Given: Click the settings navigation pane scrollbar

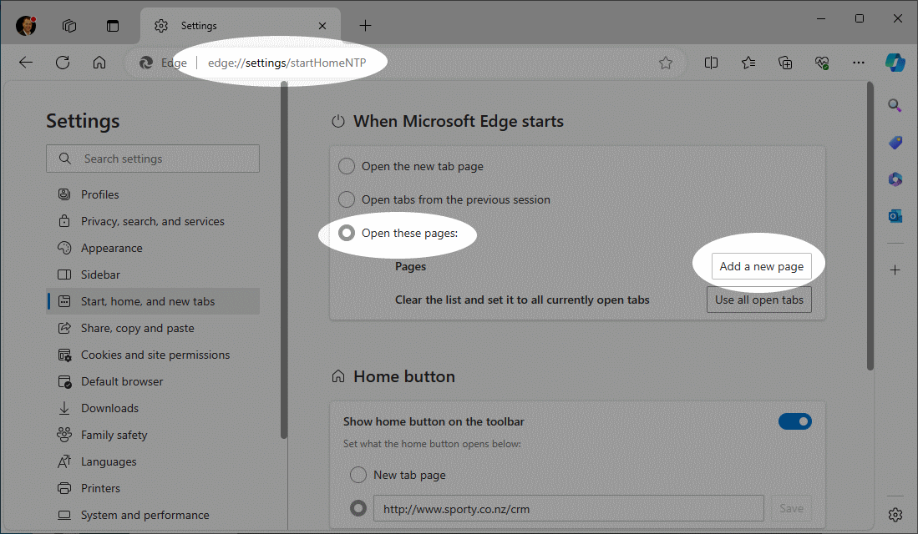Looking at the screenshot, I should coord(284,260).
